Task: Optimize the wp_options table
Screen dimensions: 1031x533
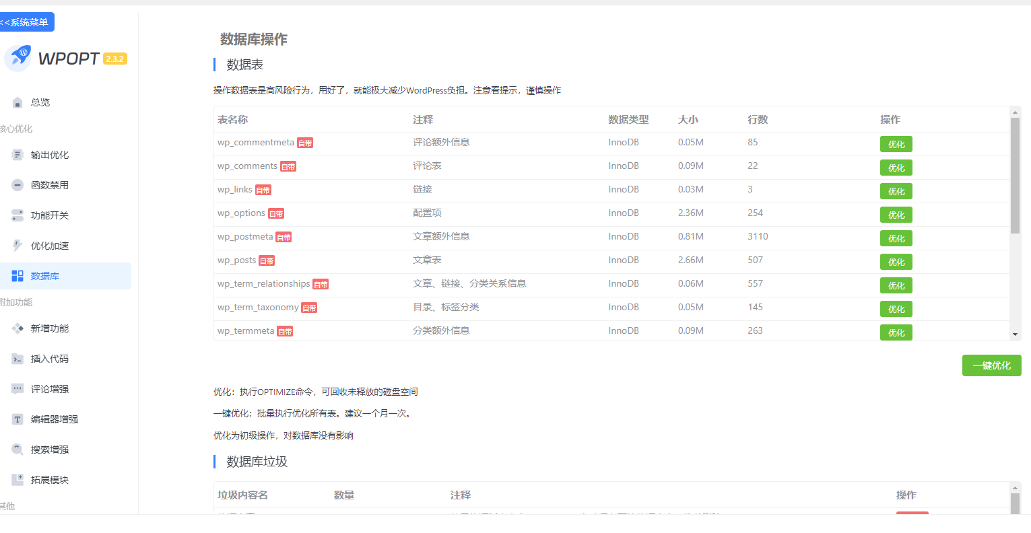Action: [x=896, y=215]
